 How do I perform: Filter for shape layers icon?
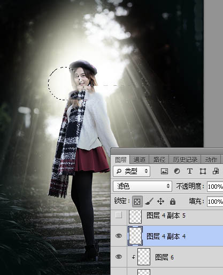coord(203,171)
